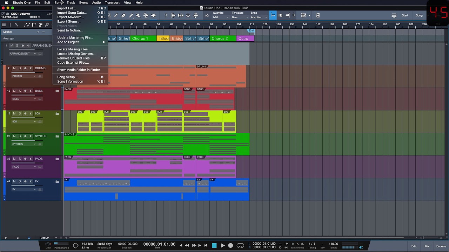This screenshot has width=449, height=252.
Task: Remove marker with minus button
Action: (43, 32)
